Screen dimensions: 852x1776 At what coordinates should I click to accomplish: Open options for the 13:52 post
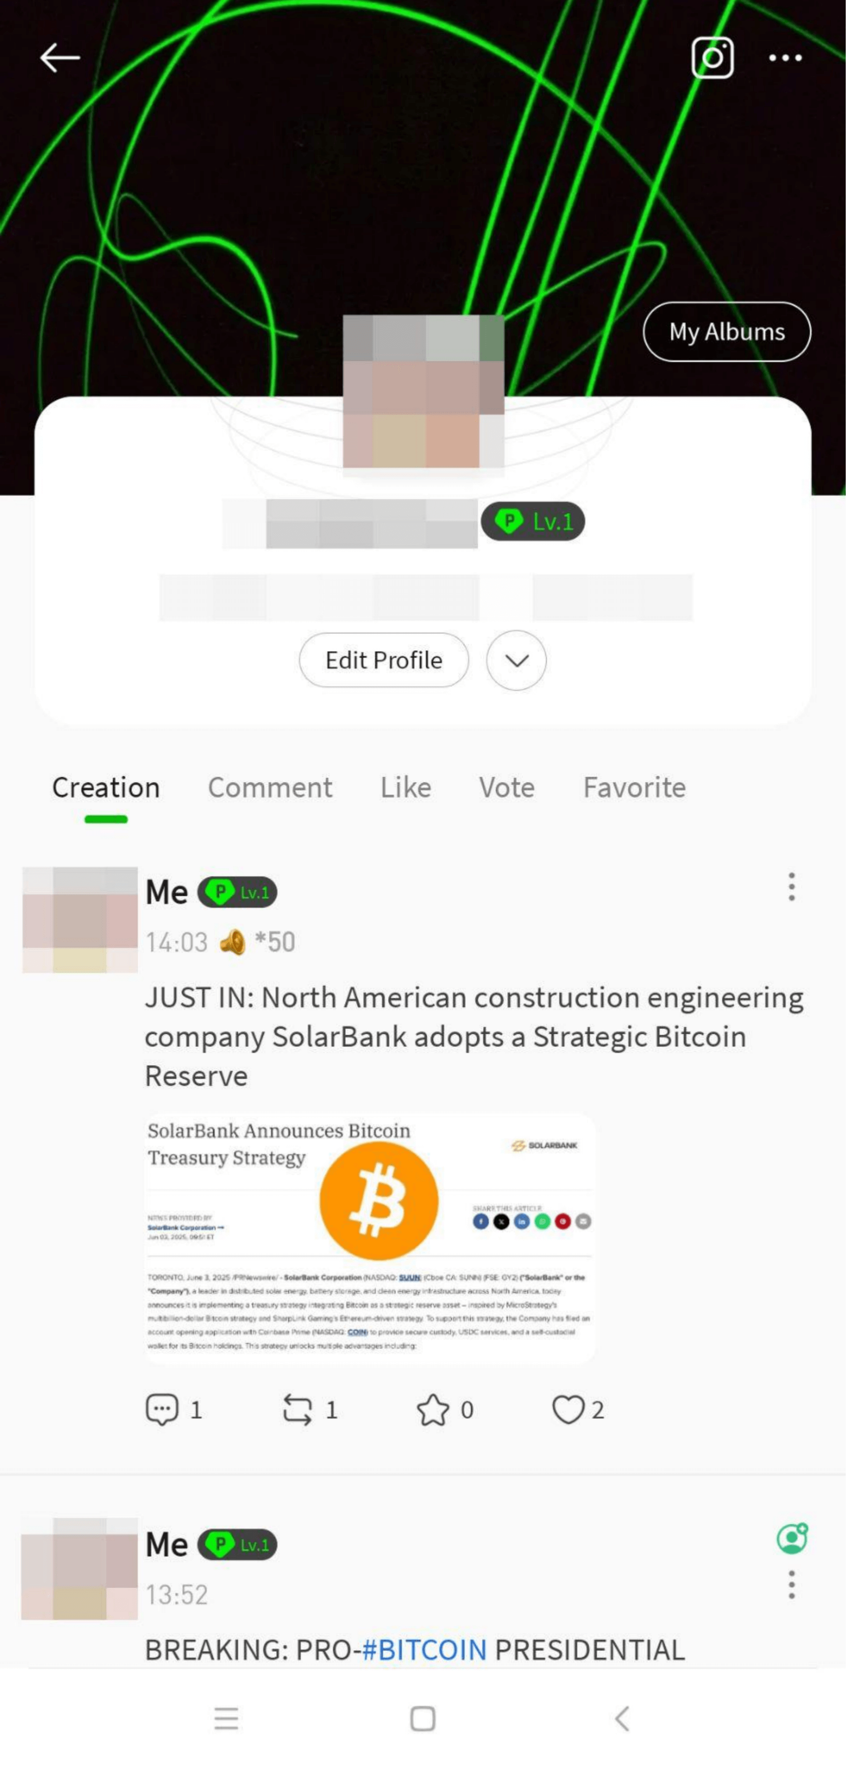tap(792, 1585)
